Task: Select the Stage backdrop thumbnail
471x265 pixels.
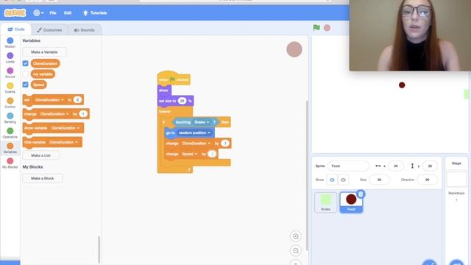Action: tap(456, 180)
